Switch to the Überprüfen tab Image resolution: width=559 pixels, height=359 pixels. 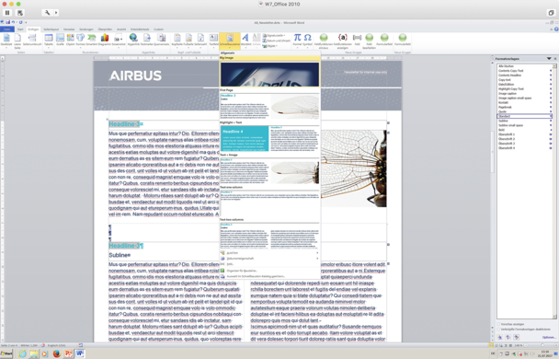pos(105,29)
